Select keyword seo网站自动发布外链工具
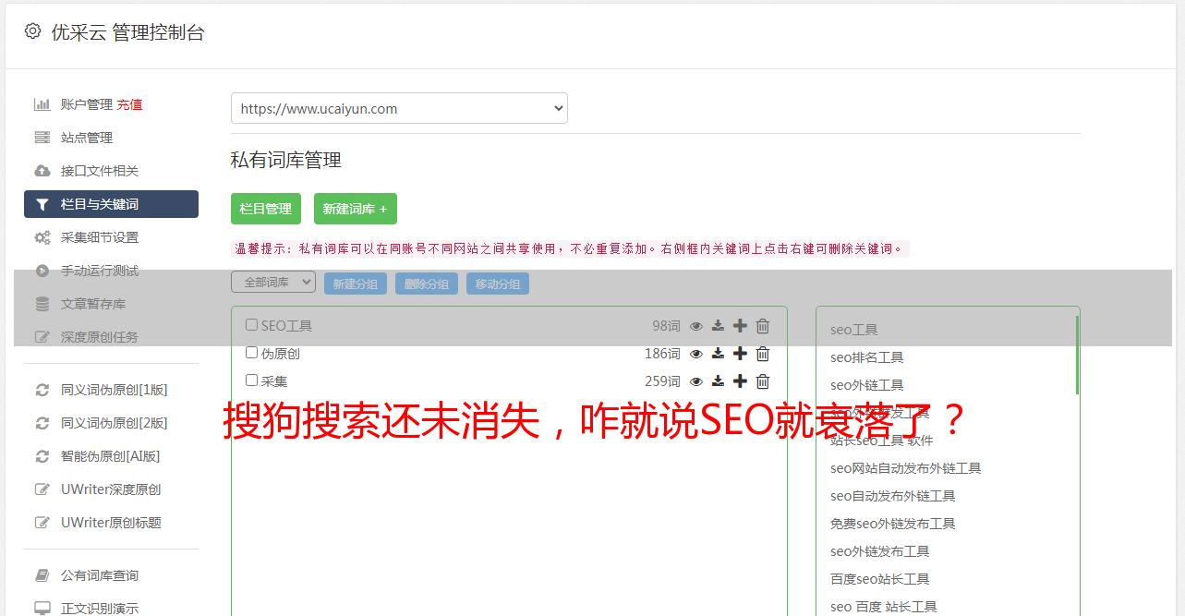Viewport: 1185px width, 616px height. 905,468
